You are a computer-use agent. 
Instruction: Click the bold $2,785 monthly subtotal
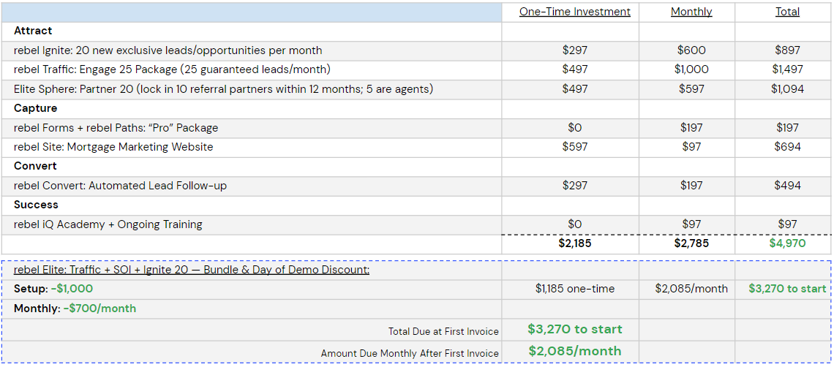pyautogui.click(x=691, y=243)
